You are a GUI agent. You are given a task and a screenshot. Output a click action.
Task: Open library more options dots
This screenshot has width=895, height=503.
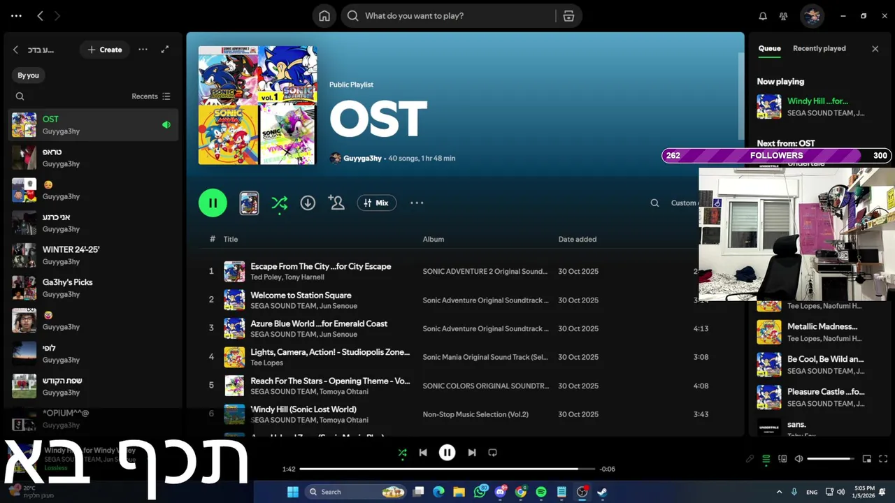coord(143,50)
